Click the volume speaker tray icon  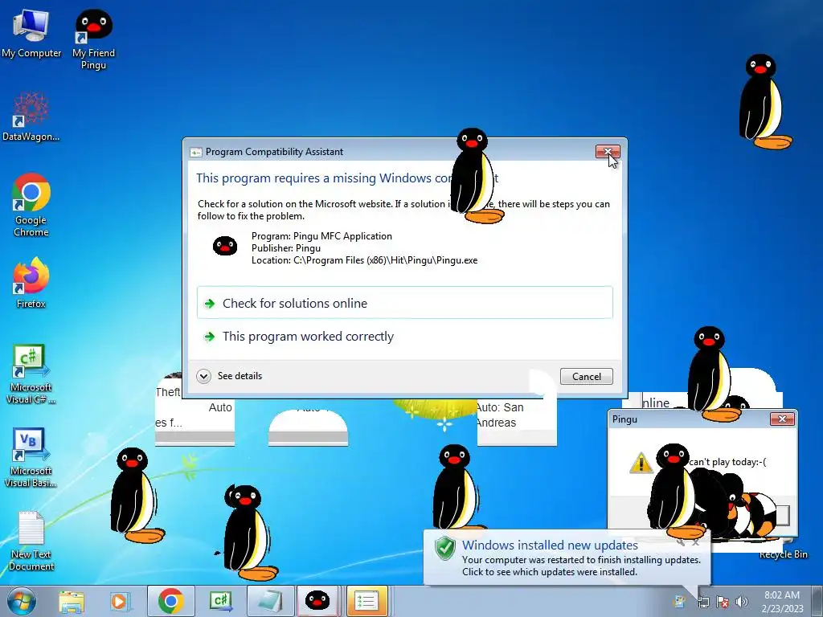(x=742, y=603)
